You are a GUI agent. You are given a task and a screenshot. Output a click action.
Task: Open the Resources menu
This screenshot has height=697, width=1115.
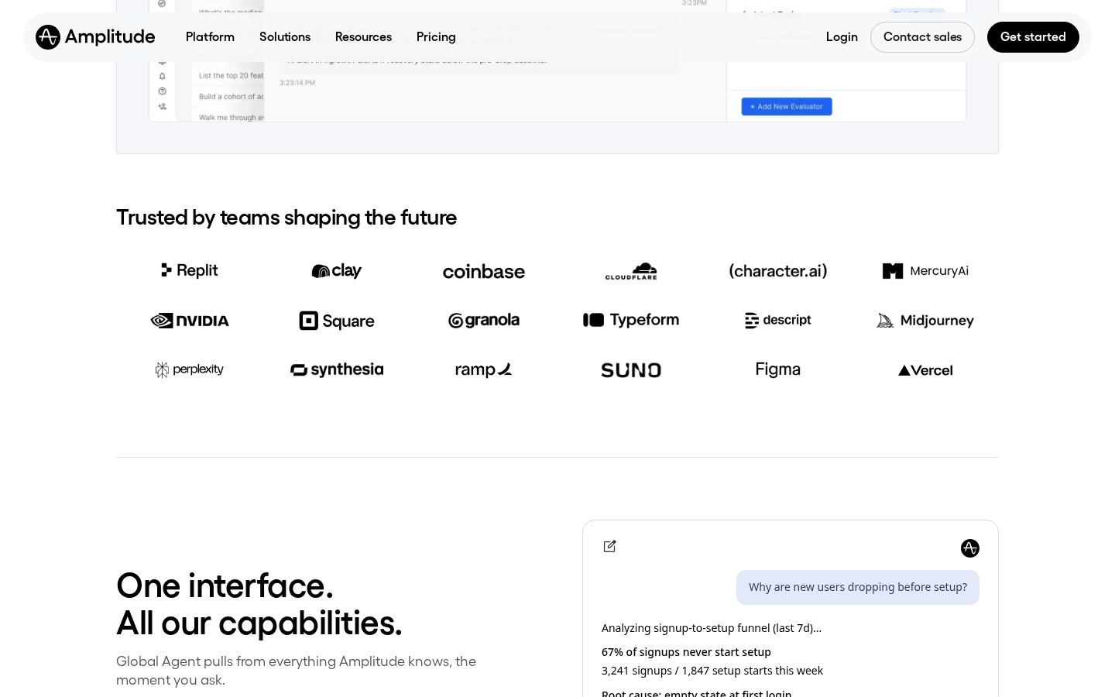(x=363, y=37)
